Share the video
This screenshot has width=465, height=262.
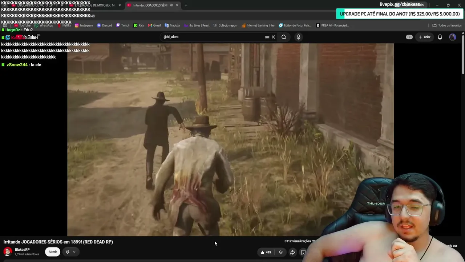(292, 252)
